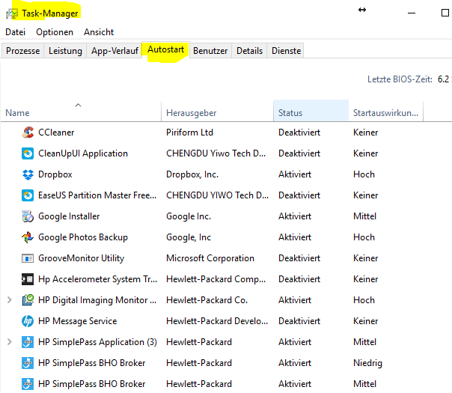Switch to the App-Verlauf tab
Screen dimensions: 452x393
click(x=114, y=51)
